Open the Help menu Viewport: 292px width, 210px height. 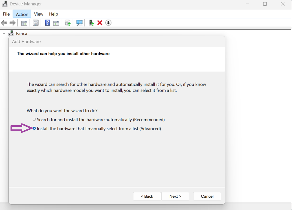point(53,14)
